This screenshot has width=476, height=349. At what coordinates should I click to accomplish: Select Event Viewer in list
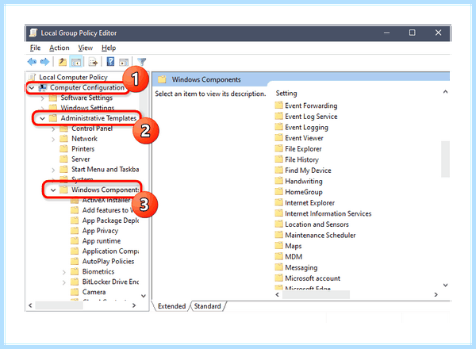pyautogui.click(x=304, y=138)
